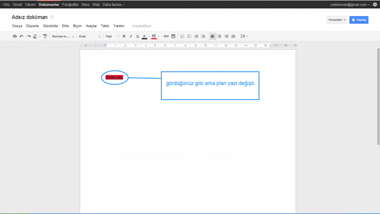Click the print icon in toolbar

(x=15, y=36)
